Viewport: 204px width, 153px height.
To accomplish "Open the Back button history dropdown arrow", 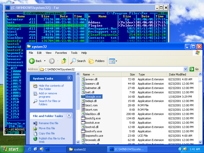I will click(45, 61).
